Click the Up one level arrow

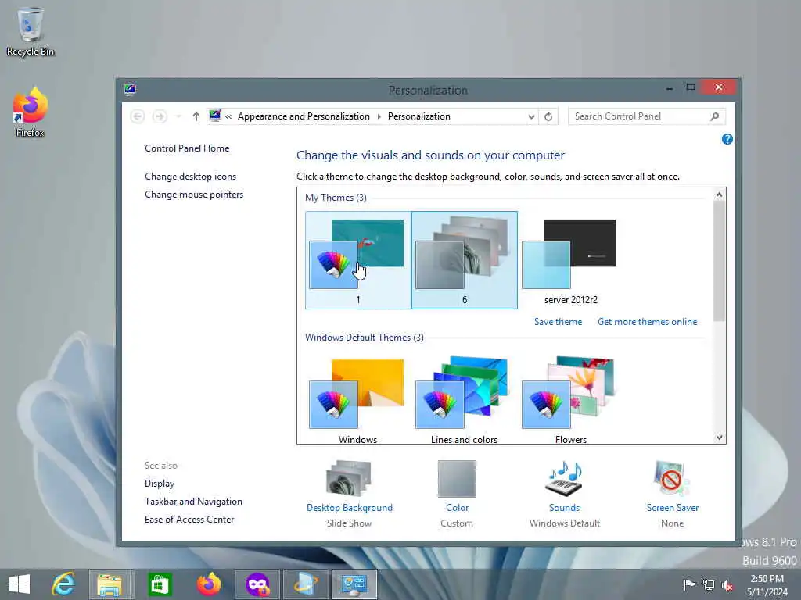196,116
